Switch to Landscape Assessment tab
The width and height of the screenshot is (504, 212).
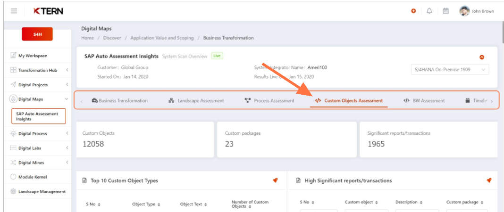pos(196,101)
